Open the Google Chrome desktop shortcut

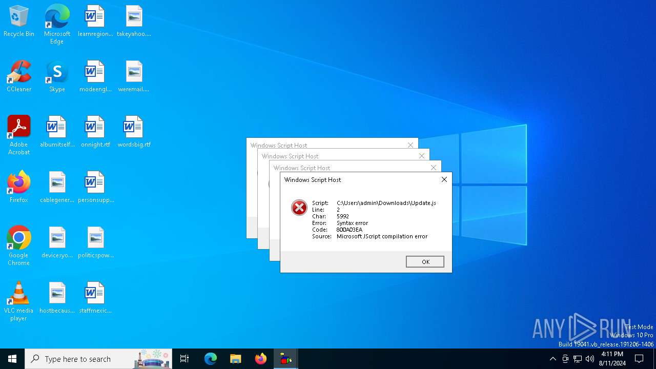(19, 246)
